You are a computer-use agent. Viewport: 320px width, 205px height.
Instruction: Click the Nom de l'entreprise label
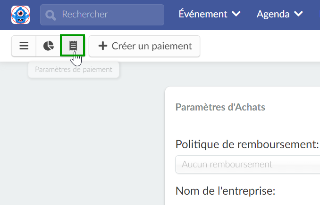(226, 191)
